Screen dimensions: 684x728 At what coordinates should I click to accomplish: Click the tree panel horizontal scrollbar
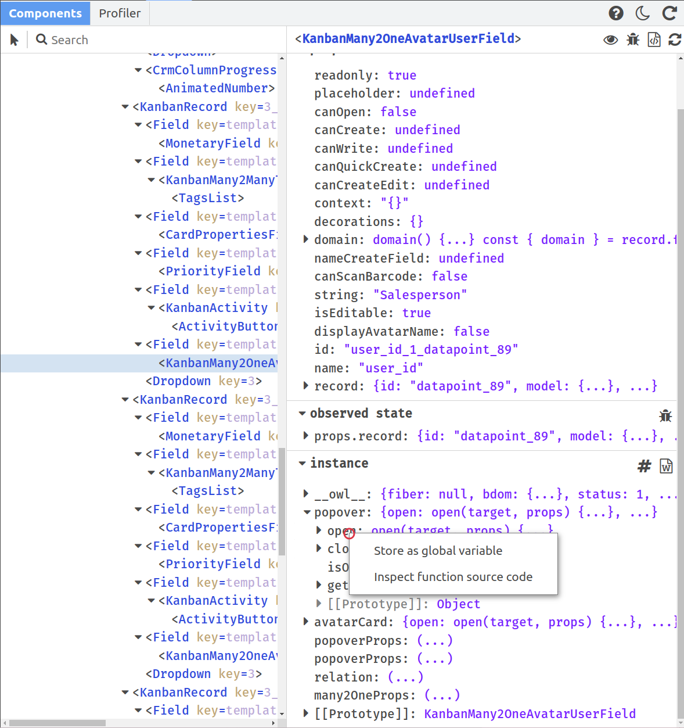[57, 723]
